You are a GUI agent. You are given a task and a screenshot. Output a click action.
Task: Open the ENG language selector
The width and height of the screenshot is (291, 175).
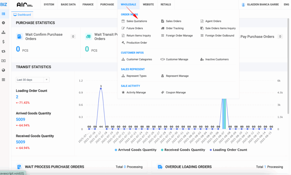[x=286, y=5]
